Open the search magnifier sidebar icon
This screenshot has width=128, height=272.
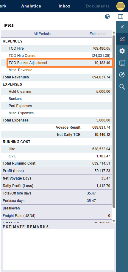click(122, 87)
